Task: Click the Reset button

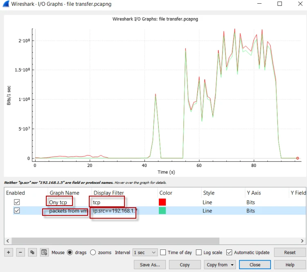Action: pyautogui.click(x=290, y=252)
